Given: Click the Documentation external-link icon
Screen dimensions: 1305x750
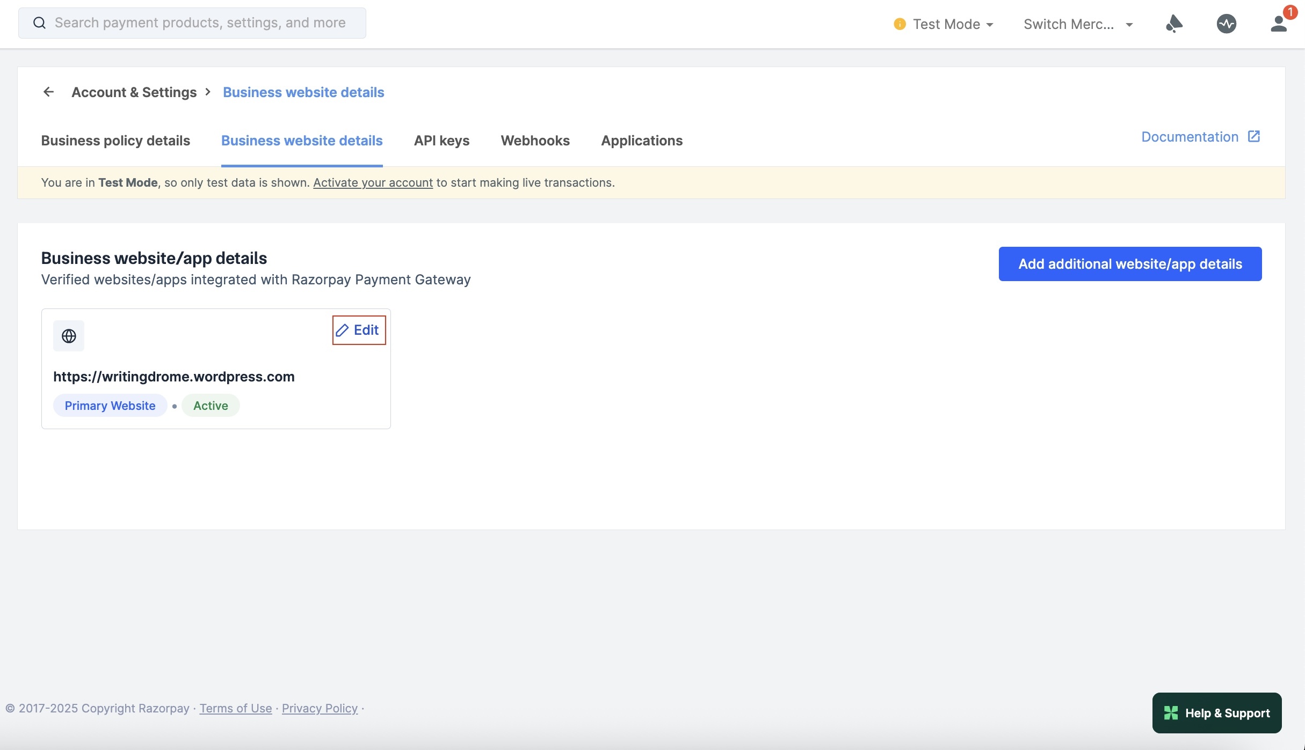Looking at the screenshot, I should pyautogui.click(x=1254, y=136).
